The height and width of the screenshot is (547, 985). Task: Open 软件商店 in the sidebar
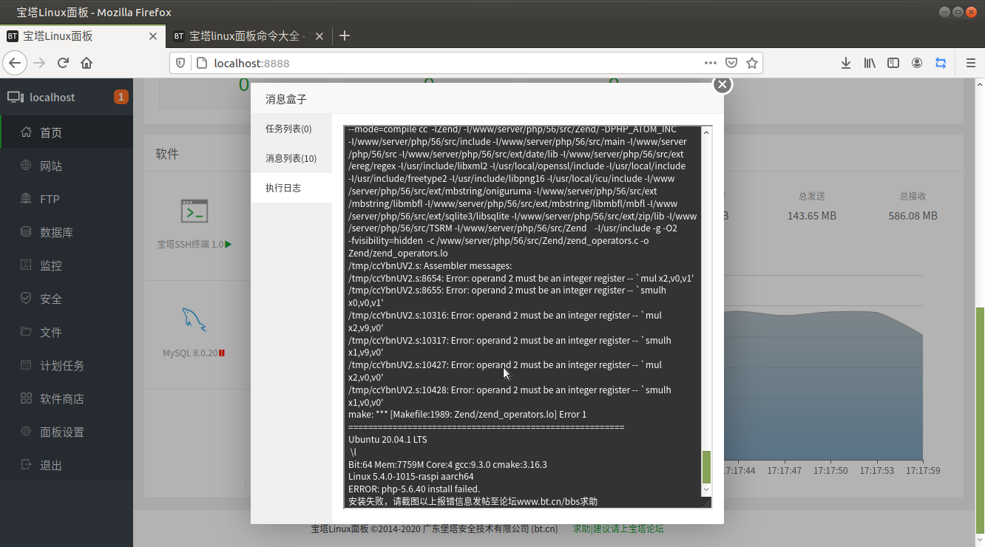click(67, 398)
